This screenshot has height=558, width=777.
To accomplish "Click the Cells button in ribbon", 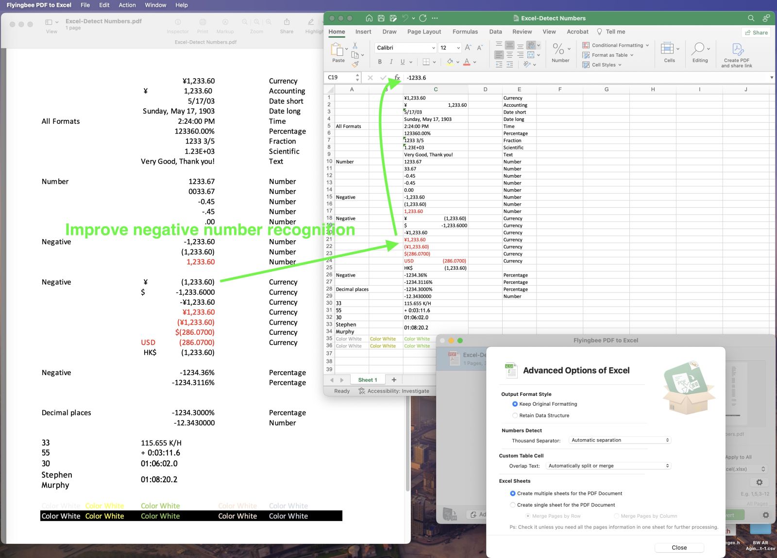I will pyautogui.click(x=669, y=52).
